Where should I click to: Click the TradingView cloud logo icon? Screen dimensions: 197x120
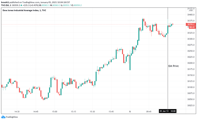[3, 117]
